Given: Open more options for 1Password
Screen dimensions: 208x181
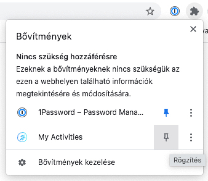Looking at the screenshot, I should (191, 113).
